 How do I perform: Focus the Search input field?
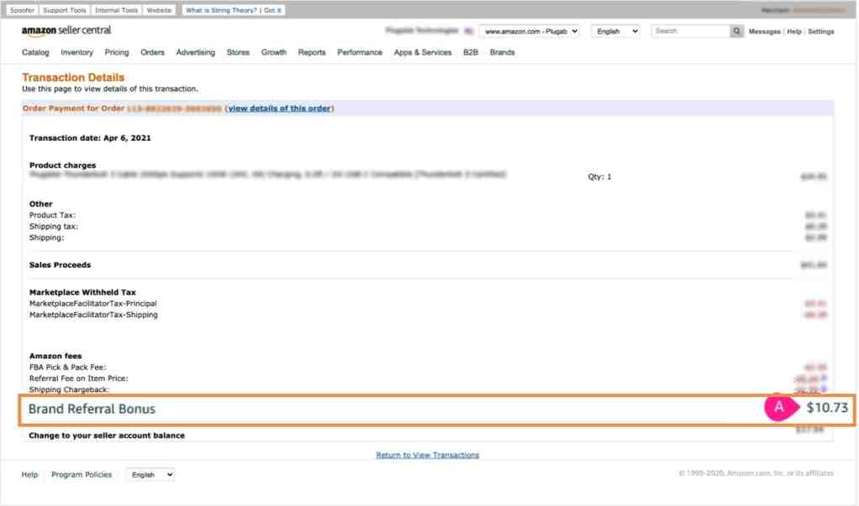691,31
